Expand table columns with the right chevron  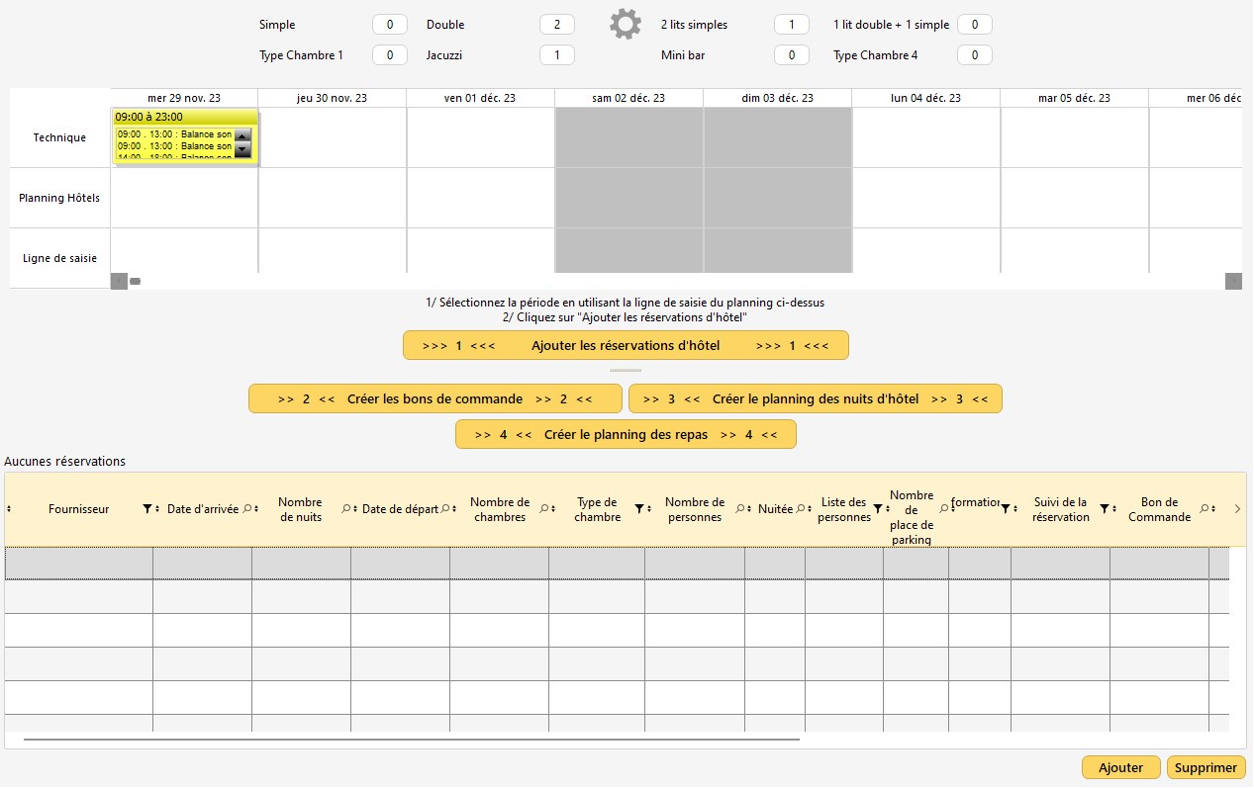point(1237,509)
